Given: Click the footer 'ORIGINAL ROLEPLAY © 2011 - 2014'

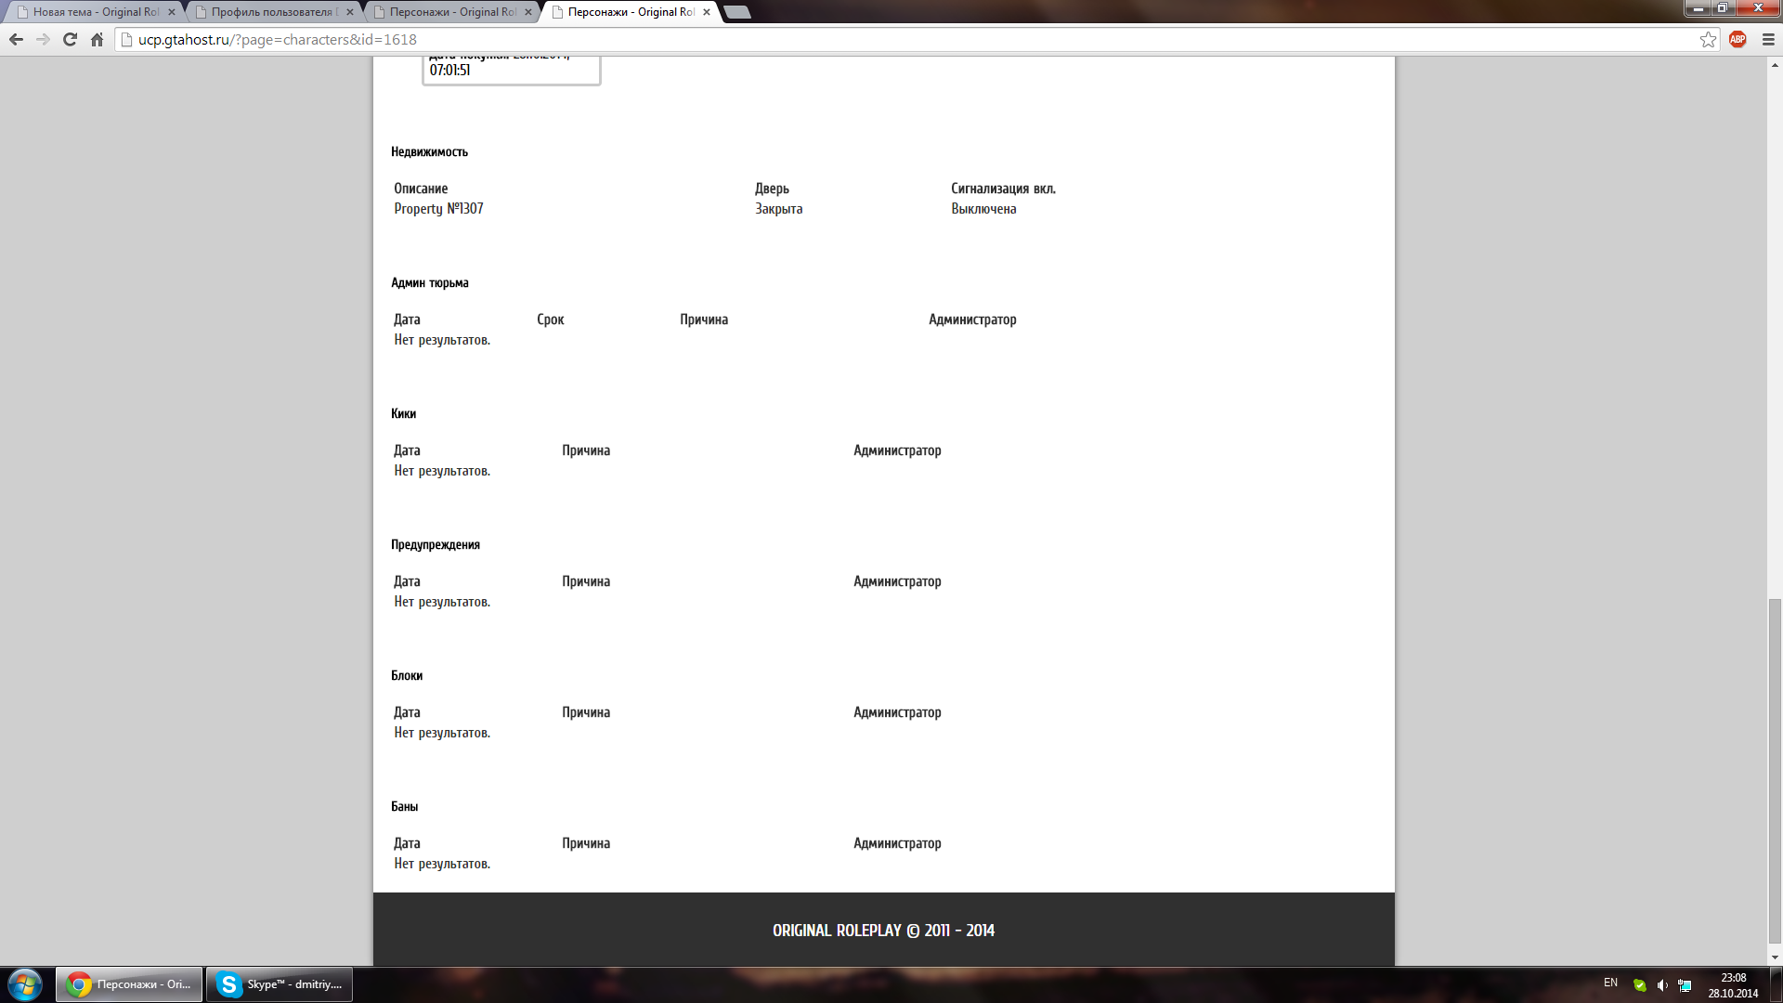Looking at the screenshot, I should pyautogui.click(x=883, y=931).
